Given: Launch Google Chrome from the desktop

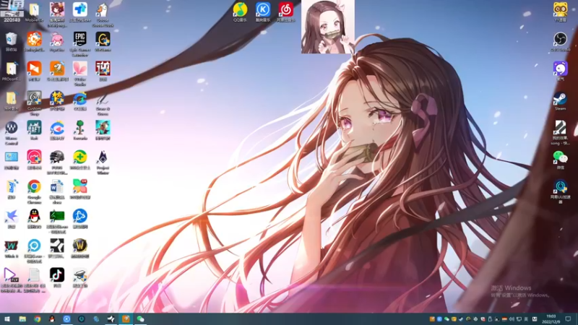Looking at the screenshot, I should click(34, 187).
